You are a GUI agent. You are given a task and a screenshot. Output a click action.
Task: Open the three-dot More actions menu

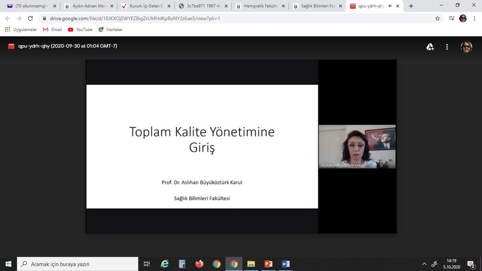pyautogui.click(x=447, y=47)
